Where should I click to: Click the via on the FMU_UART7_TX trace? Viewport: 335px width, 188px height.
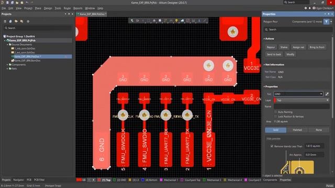pos(187,115)
